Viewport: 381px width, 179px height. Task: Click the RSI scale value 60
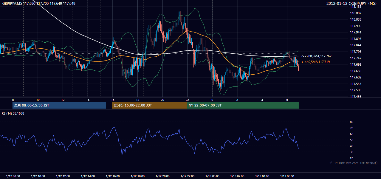coord(351,134)
